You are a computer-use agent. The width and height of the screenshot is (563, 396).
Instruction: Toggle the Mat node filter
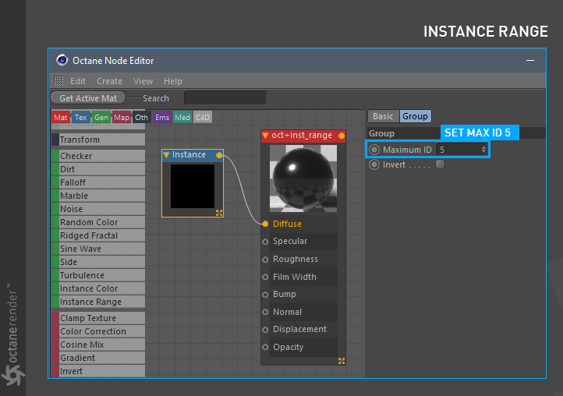click(x=60, y=118)
